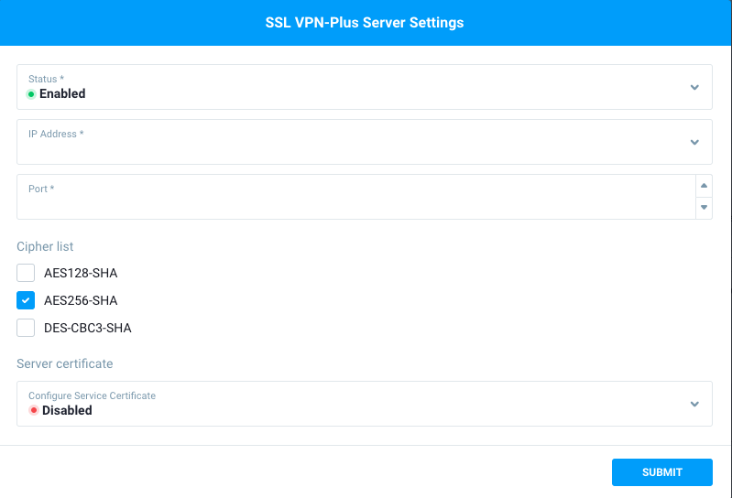Click the Disabled text in certificate field

[67, 411]
